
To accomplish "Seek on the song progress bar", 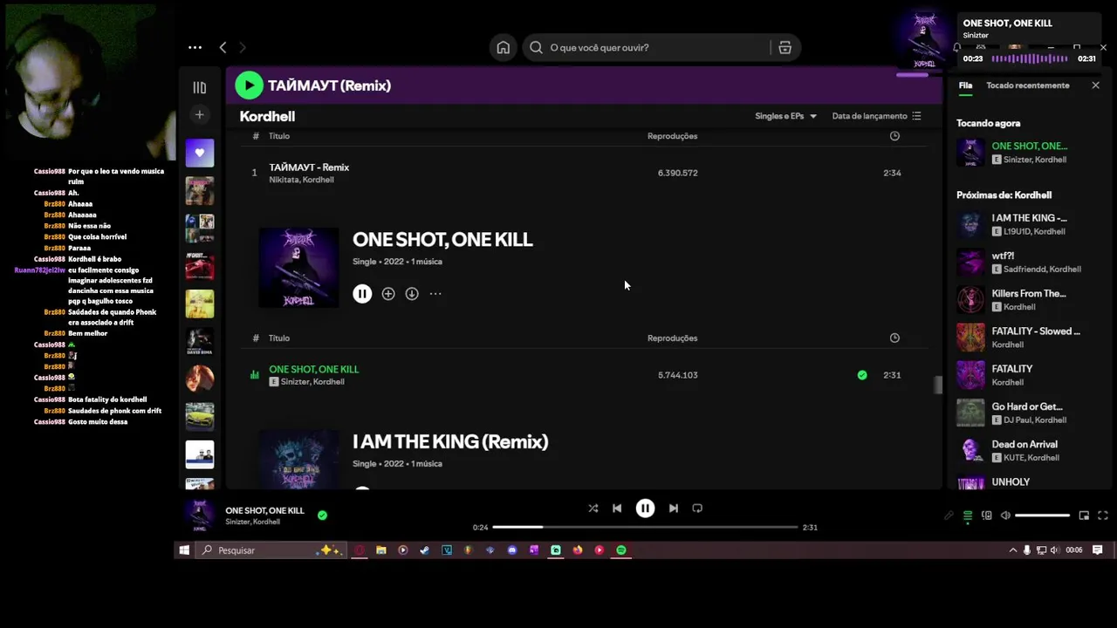I will click(645, 527).
